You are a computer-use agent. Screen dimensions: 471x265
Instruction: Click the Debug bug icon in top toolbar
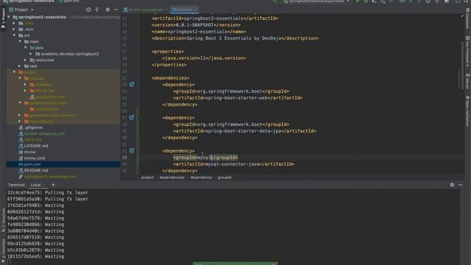pyautogui.click(x=366, y=1)
